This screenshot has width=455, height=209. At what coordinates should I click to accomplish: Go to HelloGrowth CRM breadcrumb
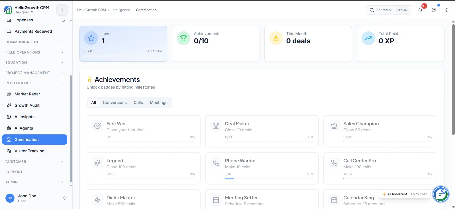click(x=91, y=10)
